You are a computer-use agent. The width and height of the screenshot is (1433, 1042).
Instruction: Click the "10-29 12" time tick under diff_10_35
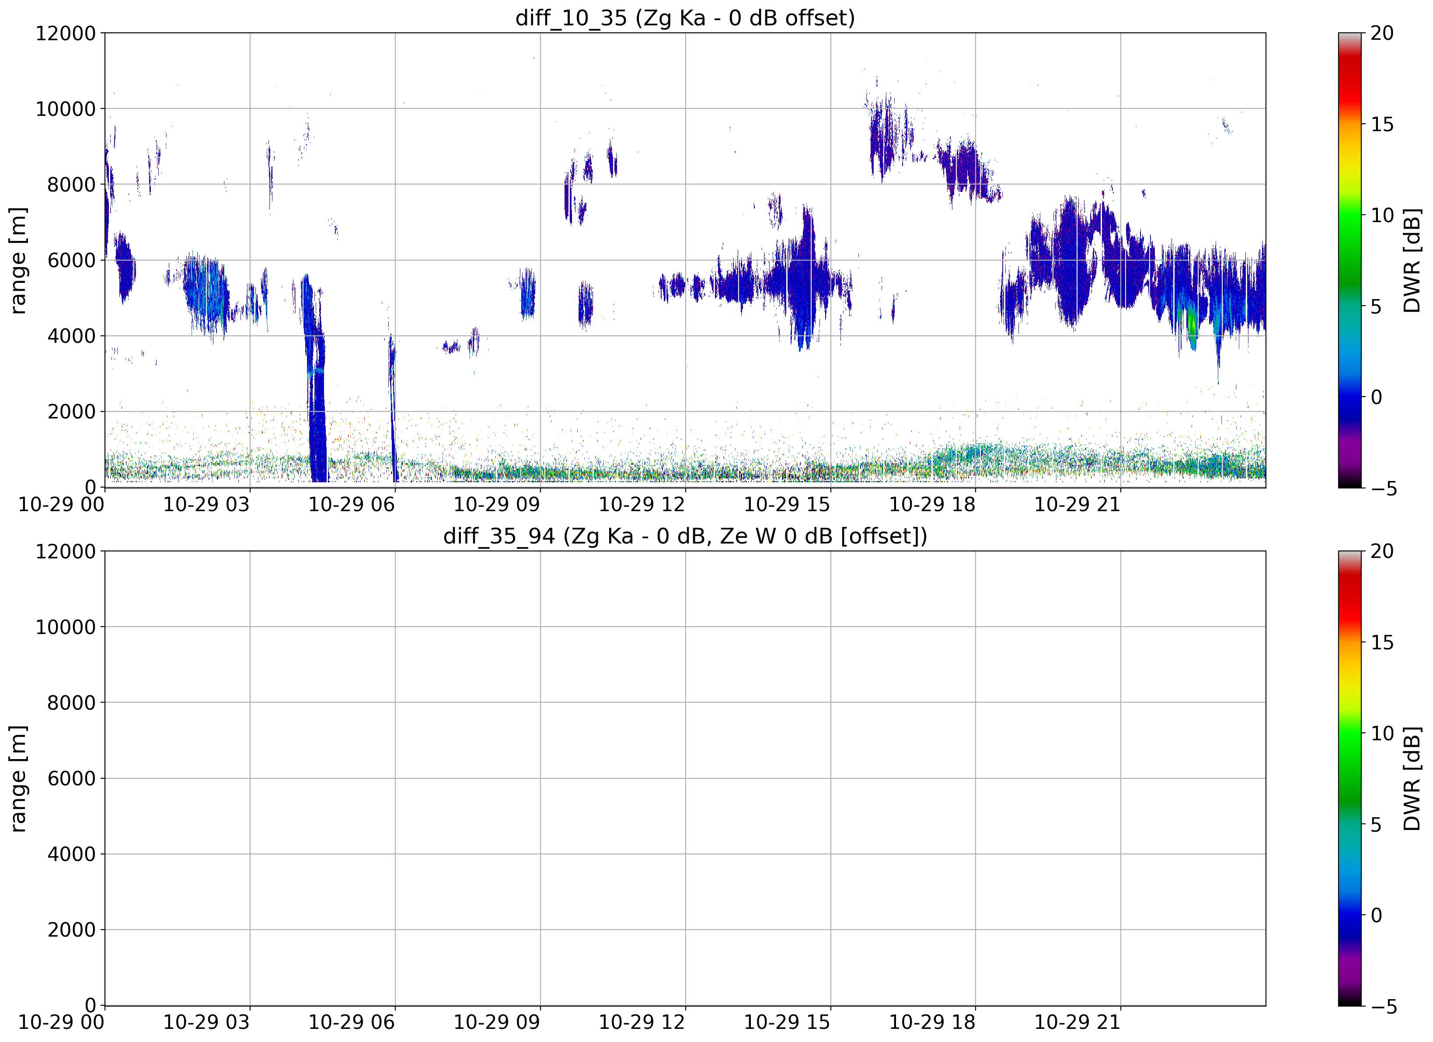tap(642, 504)
